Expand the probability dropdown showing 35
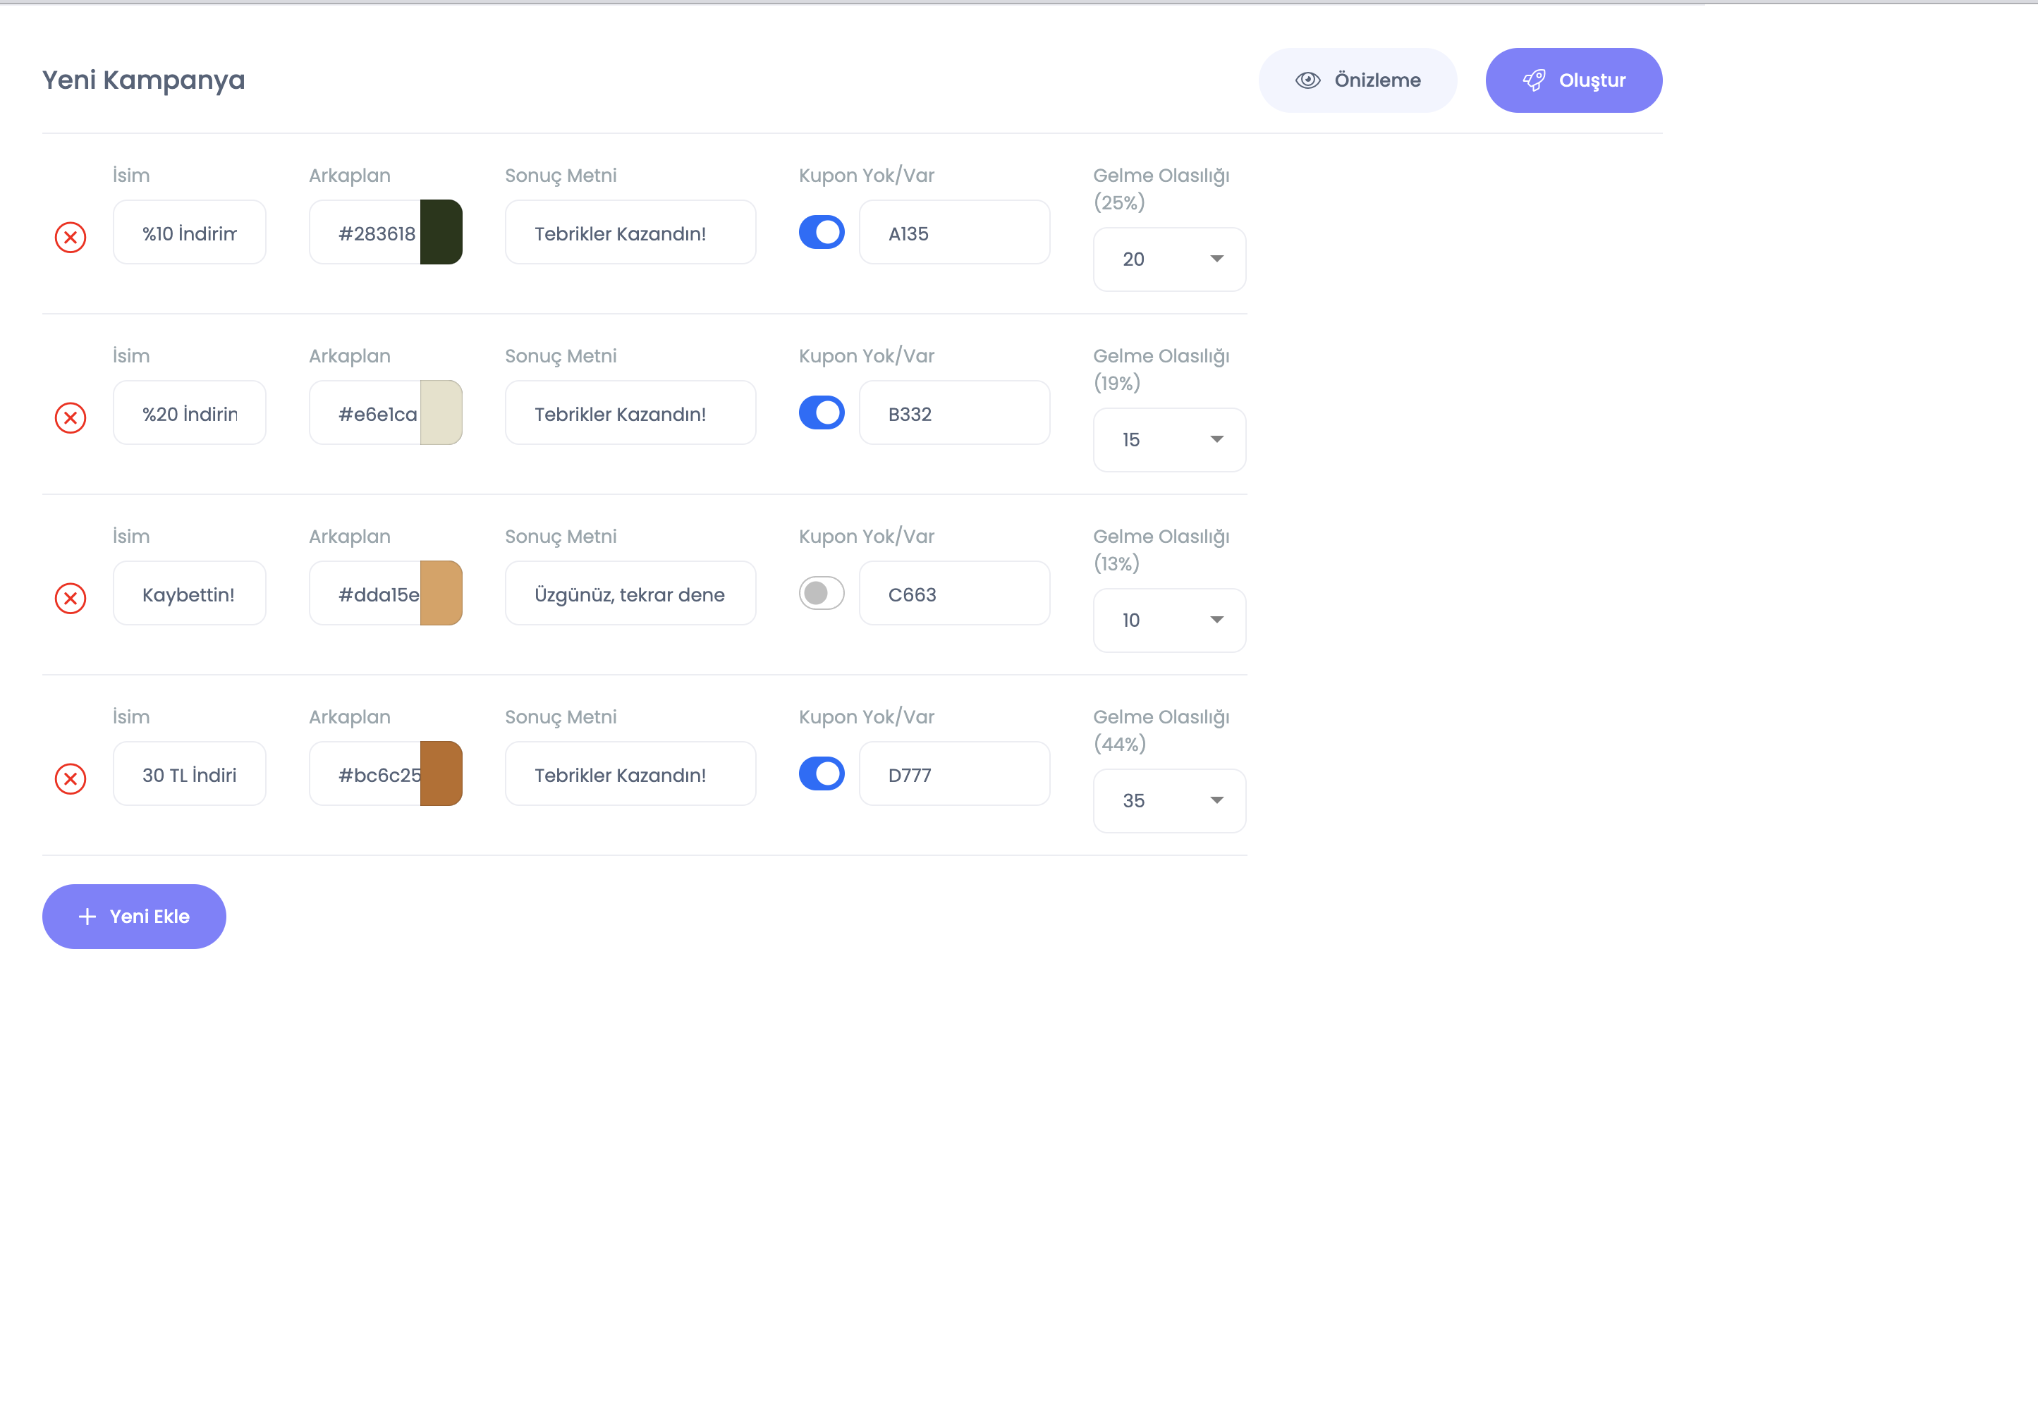This screenshot has width=2038, height=1413. pos(1169,801)
